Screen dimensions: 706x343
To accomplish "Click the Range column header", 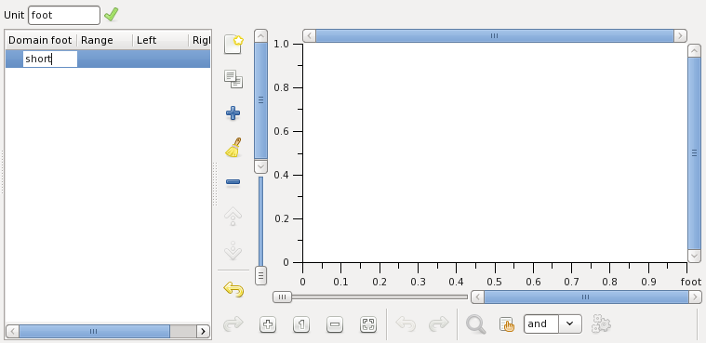I will pos(105,40).
